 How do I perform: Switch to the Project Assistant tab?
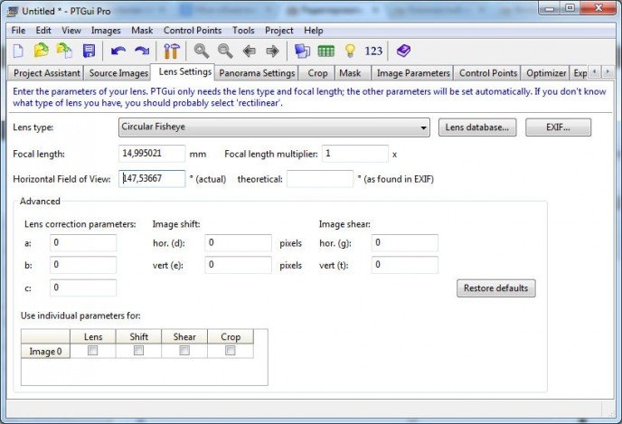coord(46,73)
